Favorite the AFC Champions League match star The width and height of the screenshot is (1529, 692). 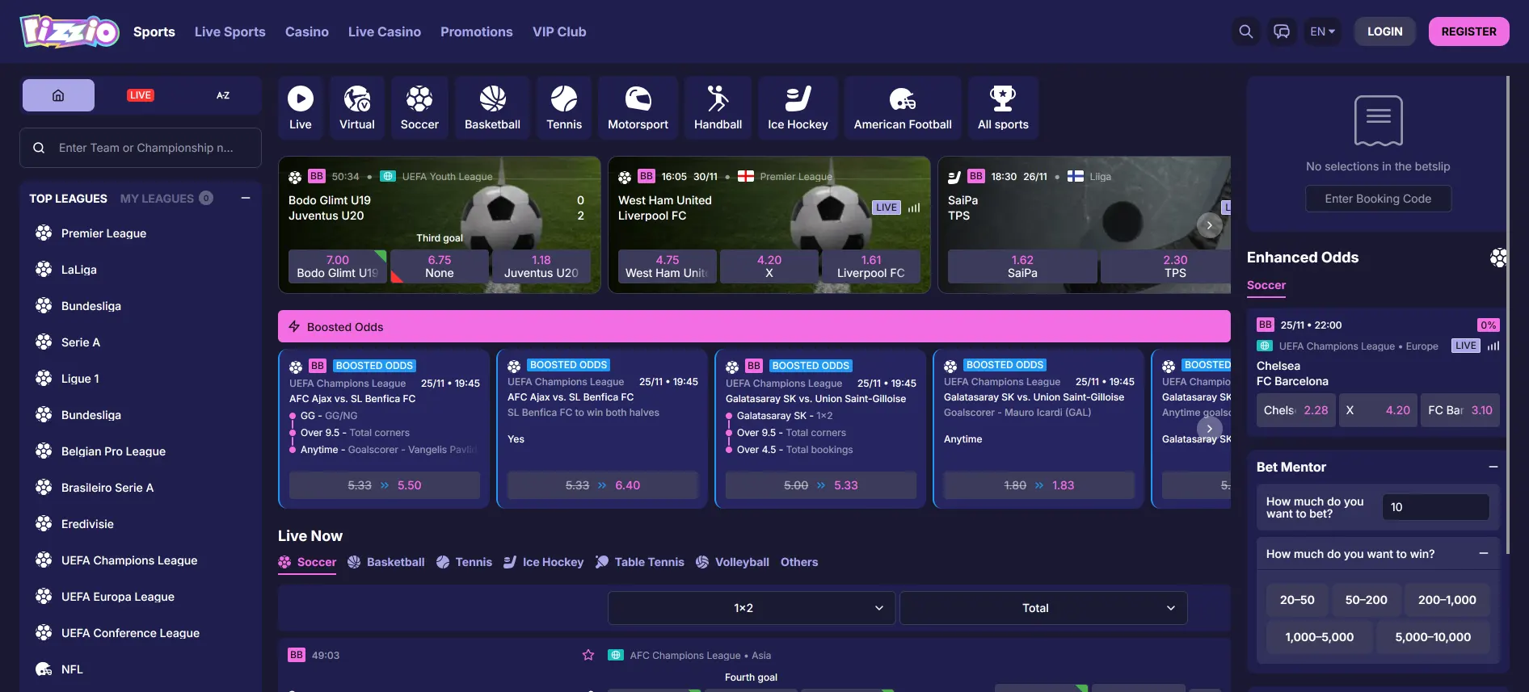(x=588, y=655)
